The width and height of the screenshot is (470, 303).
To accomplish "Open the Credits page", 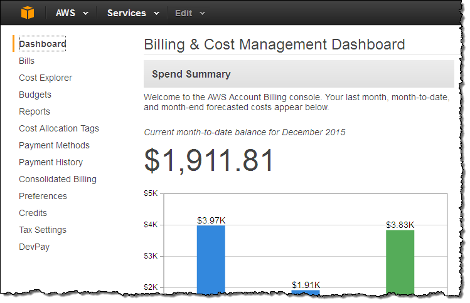I will tap(33, 213).
